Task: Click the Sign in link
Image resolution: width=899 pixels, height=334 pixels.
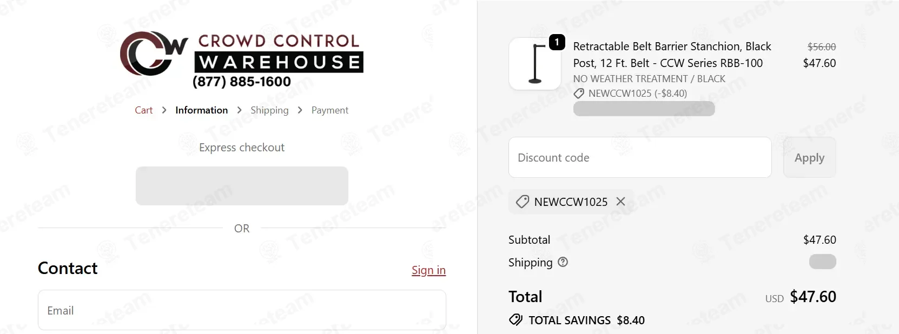Action: 428,270
